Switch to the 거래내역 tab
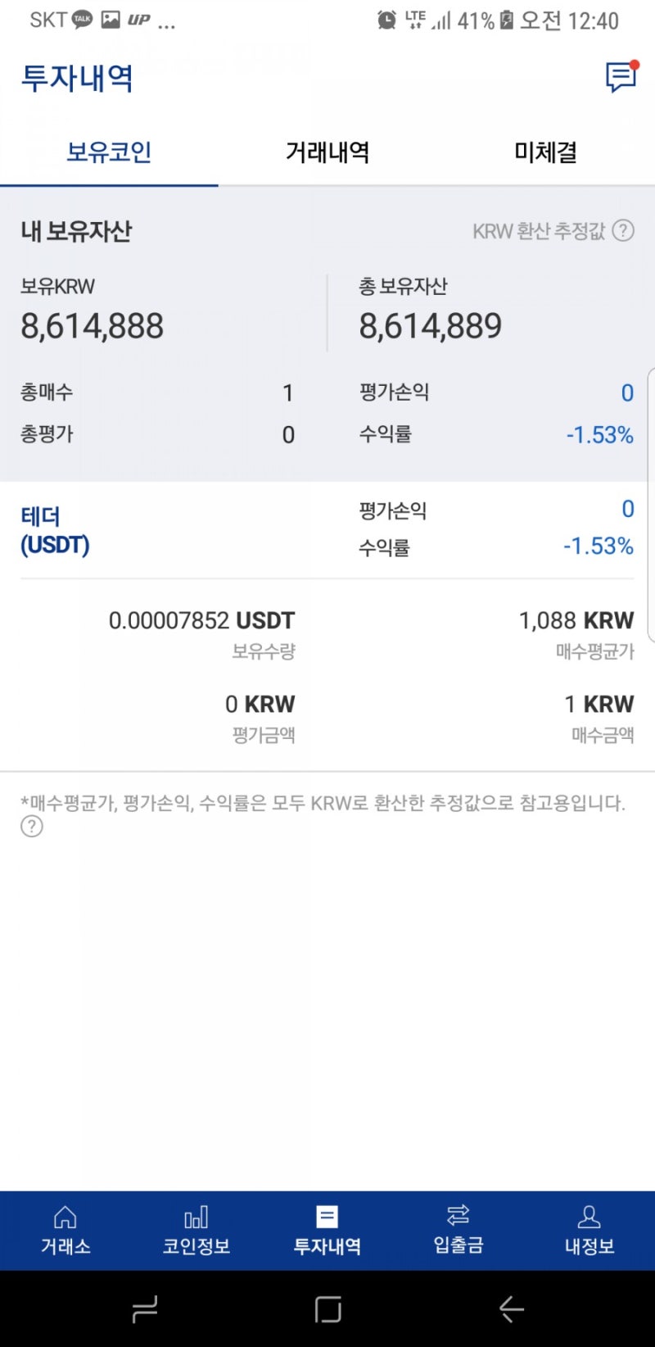This screenshot has height=1347, width=655. click(327, 152)
